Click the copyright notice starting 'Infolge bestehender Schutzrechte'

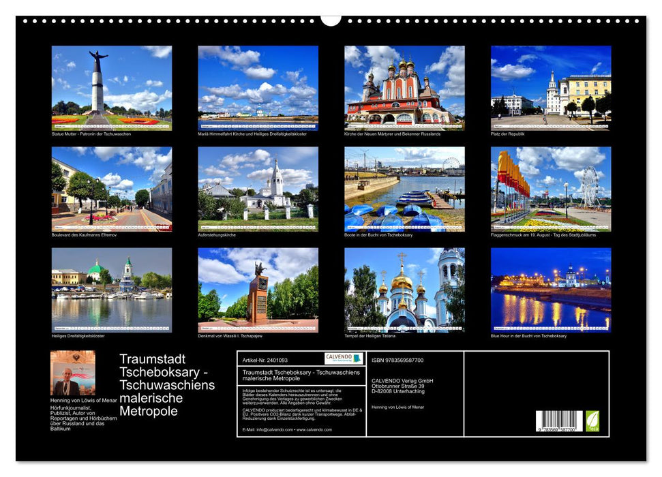coord(292,397)
